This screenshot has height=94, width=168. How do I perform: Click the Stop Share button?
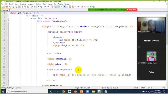coord(132,10)
